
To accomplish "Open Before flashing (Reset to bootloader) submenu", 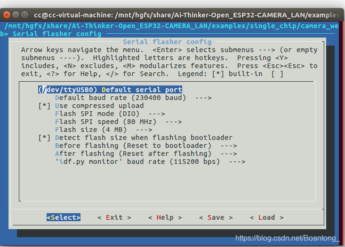I will pyautogui.click(x=146, y=146).
